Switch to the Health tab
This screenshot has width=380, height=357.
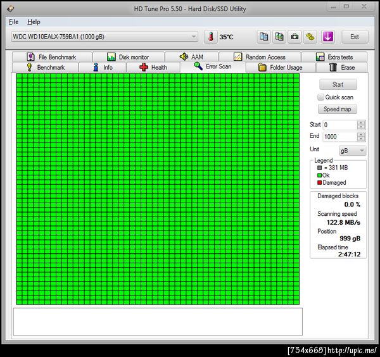[153, 67]
